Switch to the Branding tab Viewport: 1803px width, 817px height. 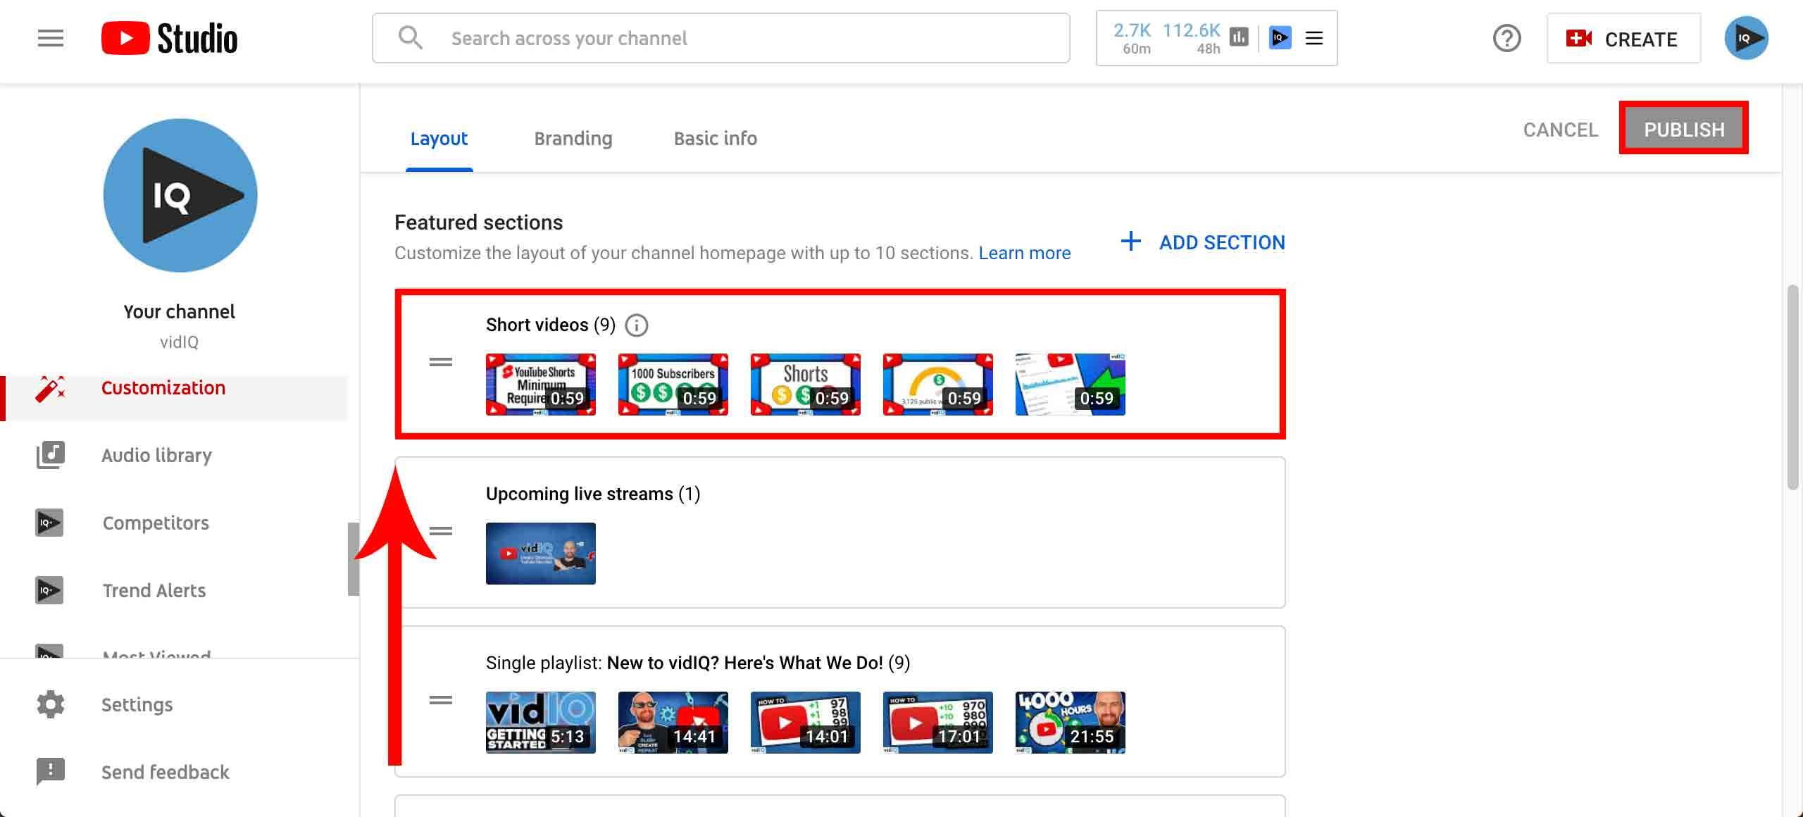573,138
